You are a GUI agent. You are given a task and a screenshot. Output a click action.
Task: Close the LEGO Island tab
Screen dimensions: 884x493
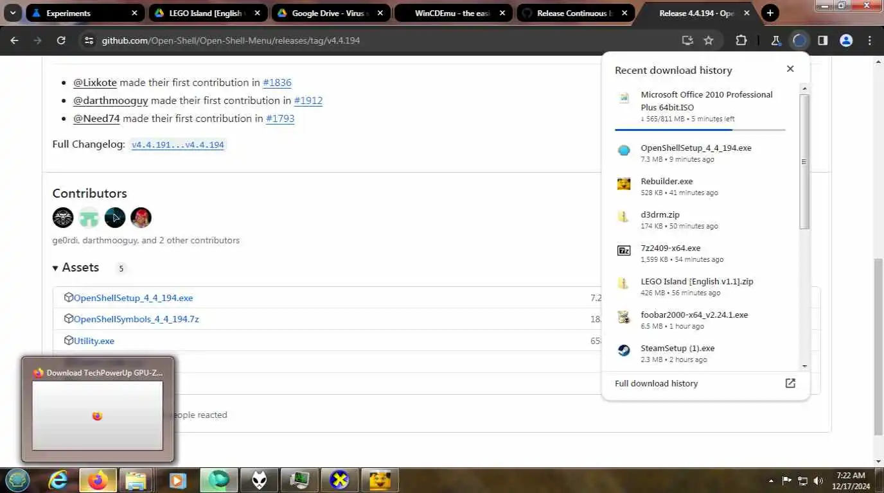(257, 13)
